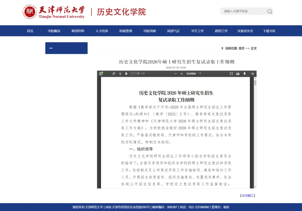Open the 群团工作 navigation item
The image size is (302, 211).
(221, 31)
